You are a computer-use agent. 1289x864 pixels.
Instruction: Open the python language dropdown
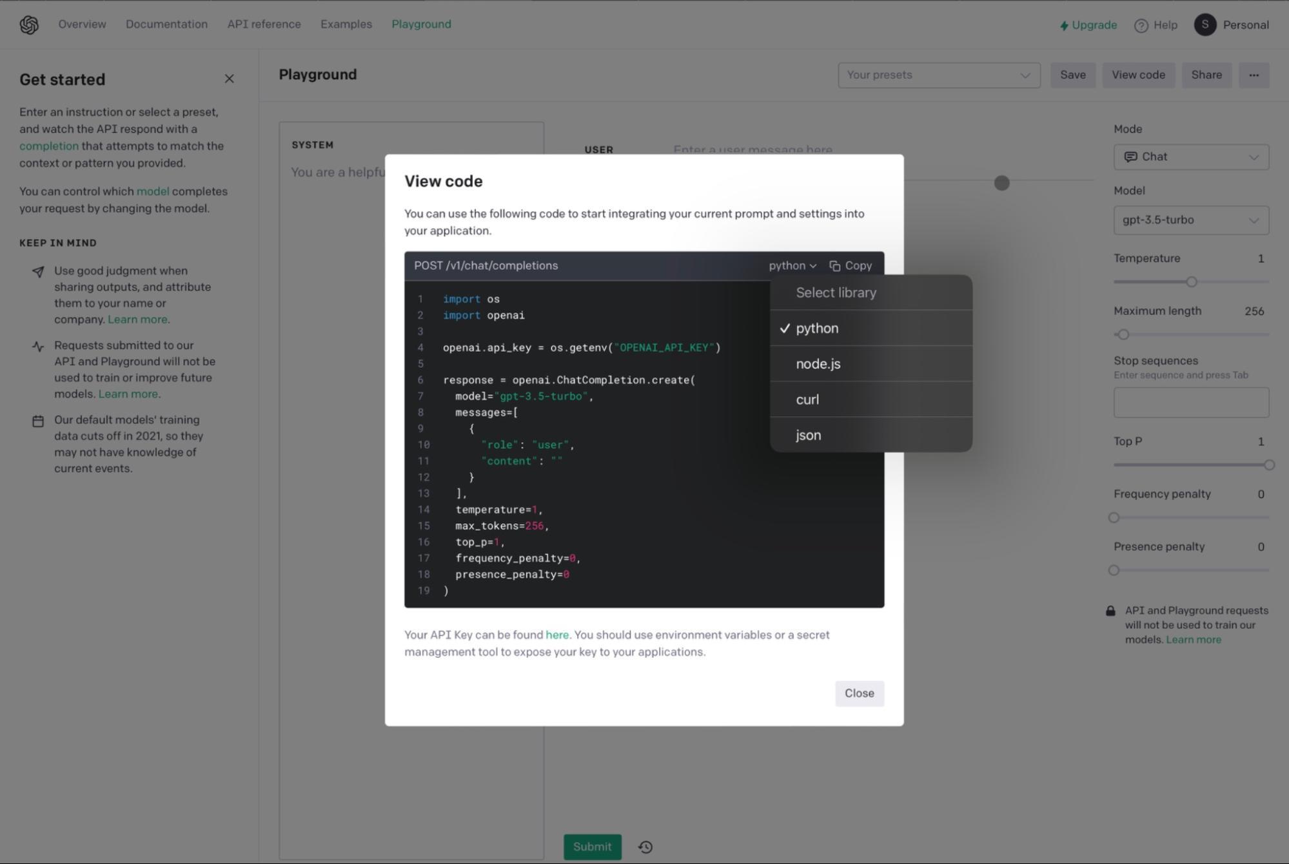(792, 265)
